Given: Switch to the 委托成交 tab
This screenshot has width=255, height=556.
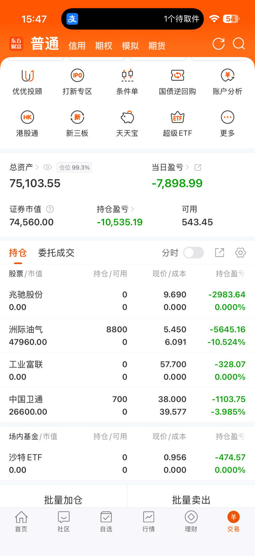Looking at the screenshot, I should click(x=56, y=253).
